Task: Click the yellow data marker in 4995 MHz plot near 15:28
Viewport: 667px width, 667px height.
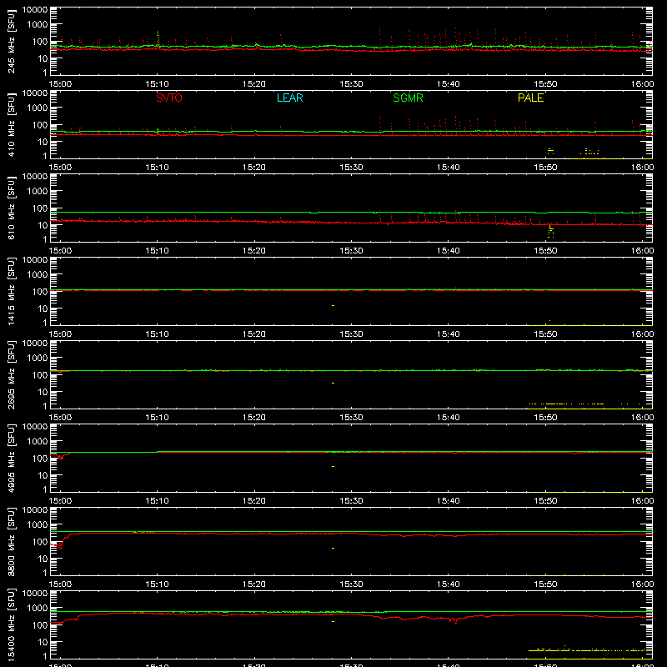Action: click(333, 467)
